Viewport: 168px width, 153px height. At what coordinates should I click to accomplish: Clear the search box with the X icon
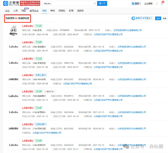[x=95, y=4]
